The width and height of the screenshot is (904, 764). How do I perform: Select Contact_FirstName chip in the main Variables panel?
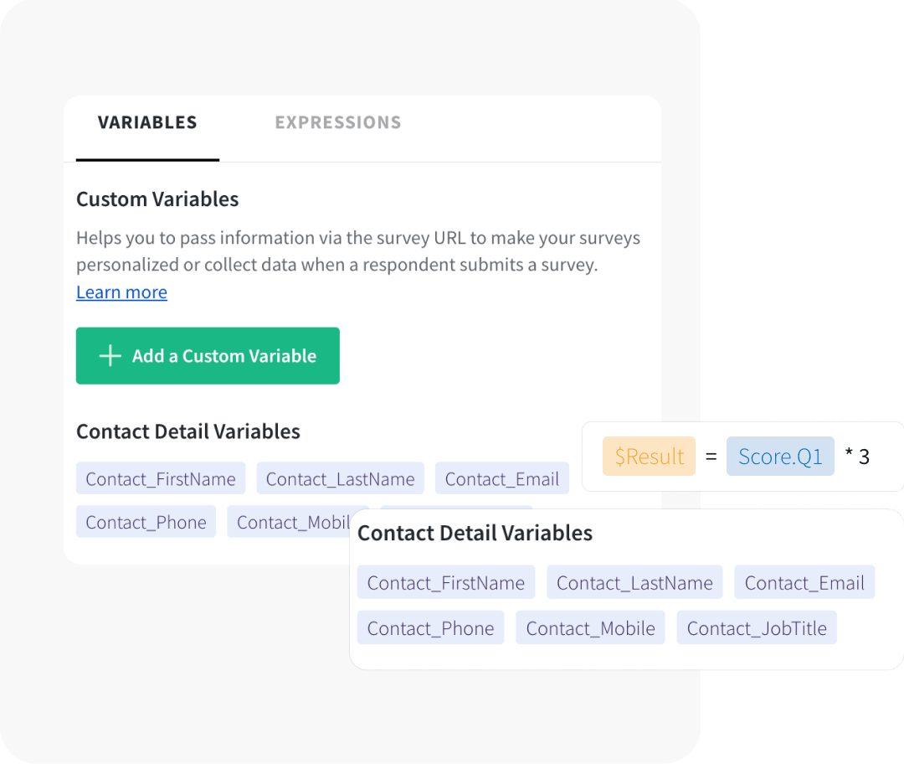tap(161, 479)
